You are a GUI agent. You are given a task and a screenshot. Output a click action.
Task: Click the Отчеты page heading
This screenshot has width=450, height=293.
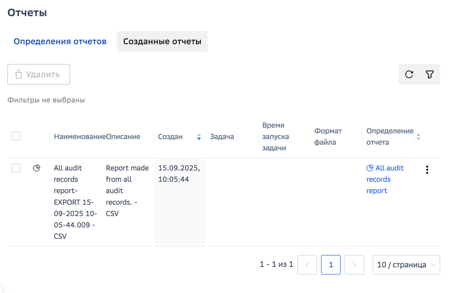point(27,13)
